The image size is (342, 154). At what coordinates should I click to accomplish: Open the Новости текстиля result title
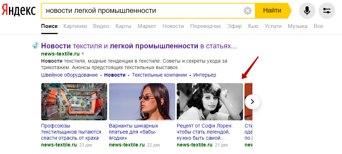coord(139,46)
